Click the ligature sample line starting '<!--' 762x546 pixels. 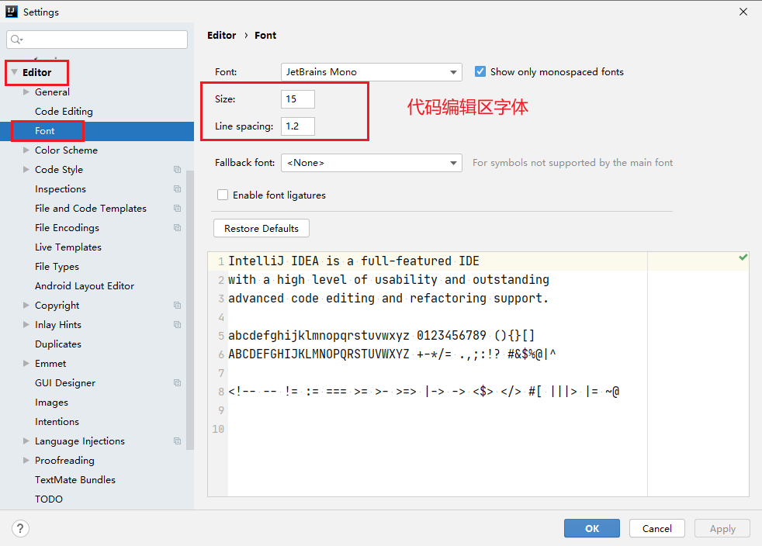point(424,392)
